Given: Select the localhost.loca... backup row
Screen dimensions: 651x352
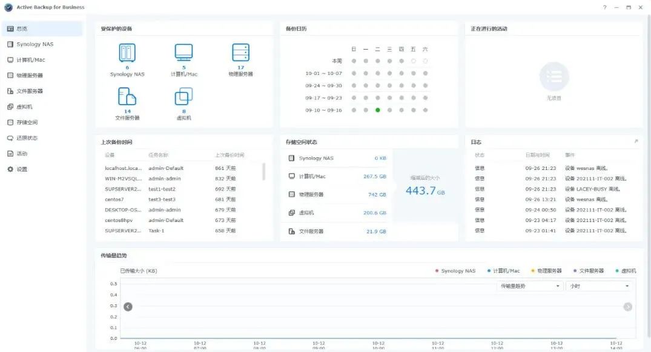Looking at the screenshot, I should pos(180,168).
